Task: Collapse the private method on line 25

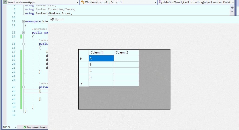Action: [x=23, y=87]
